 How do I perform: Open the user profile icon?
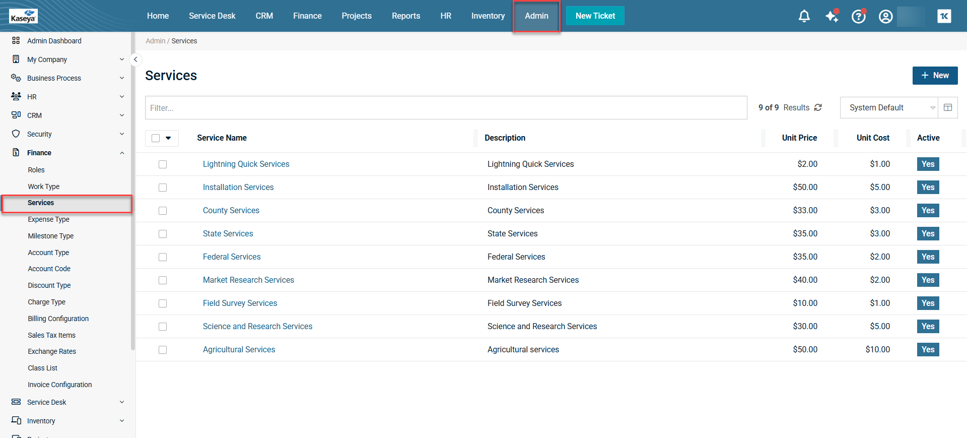[885, 17]
